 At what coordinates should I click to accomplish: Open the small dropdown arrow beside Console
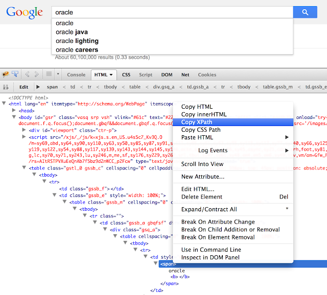pos(58,74)
